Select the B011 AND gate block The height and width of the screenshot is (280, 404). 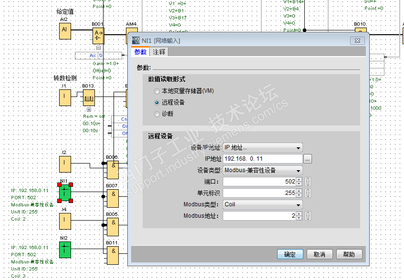point(113,255)
